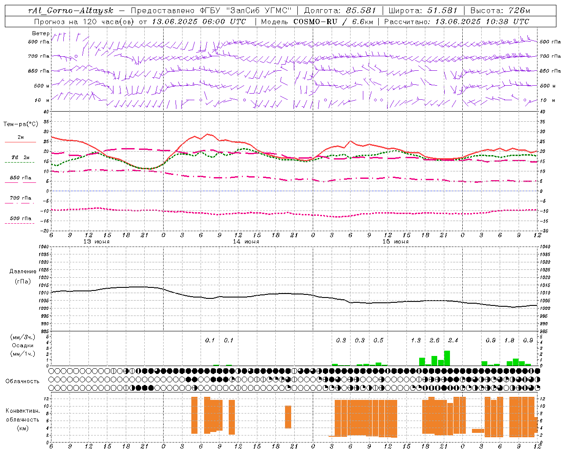Click the 10 м wind level label on the left
Image resolution: width=563 pixels, height=450 pixels.
[x=42, y=100]
